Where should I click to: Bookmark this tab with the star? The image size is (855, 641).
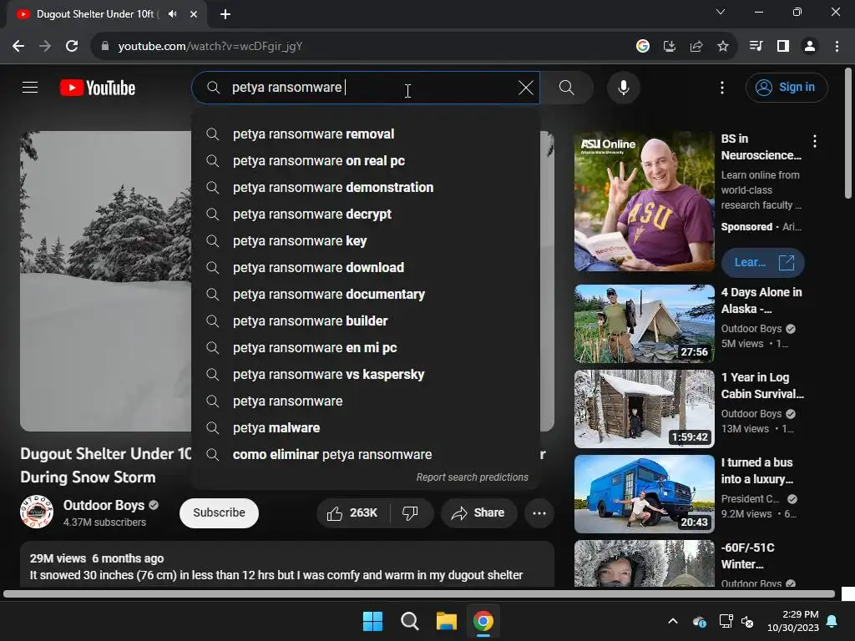tap(722, 47)
